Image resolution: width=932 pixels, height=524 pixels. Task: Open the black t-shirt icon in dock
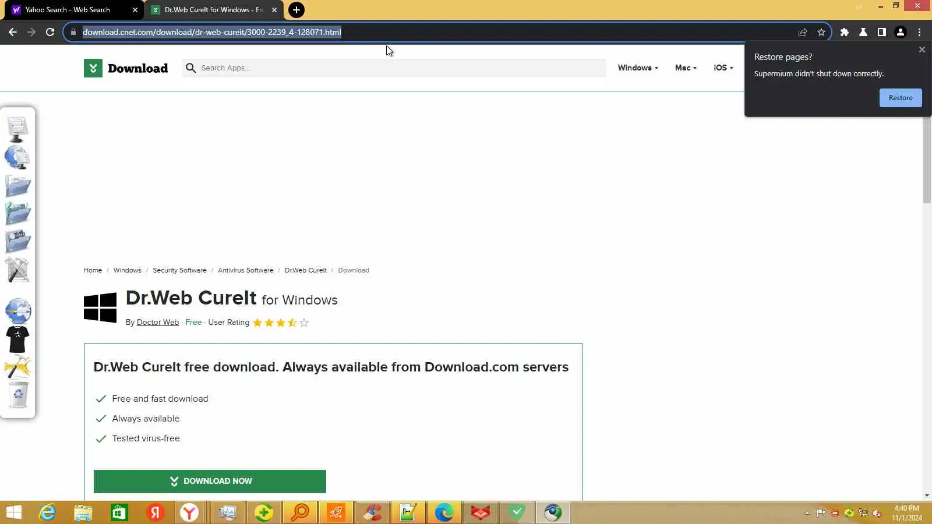tap(17, 339)
